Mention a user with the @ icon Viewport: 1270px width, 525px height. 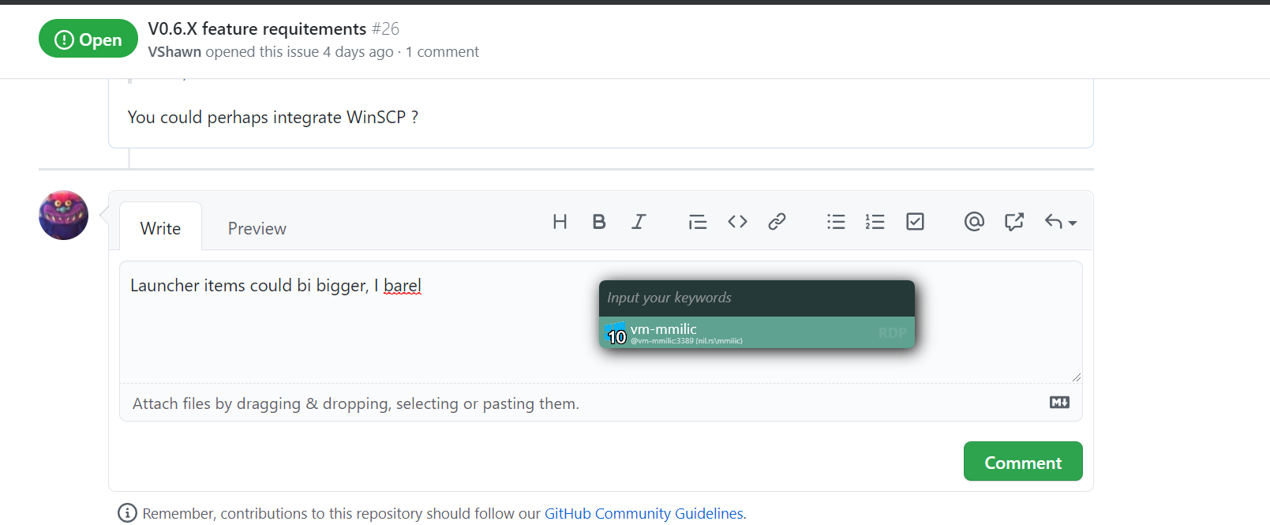pyautogui.click(x=974, y=222)
